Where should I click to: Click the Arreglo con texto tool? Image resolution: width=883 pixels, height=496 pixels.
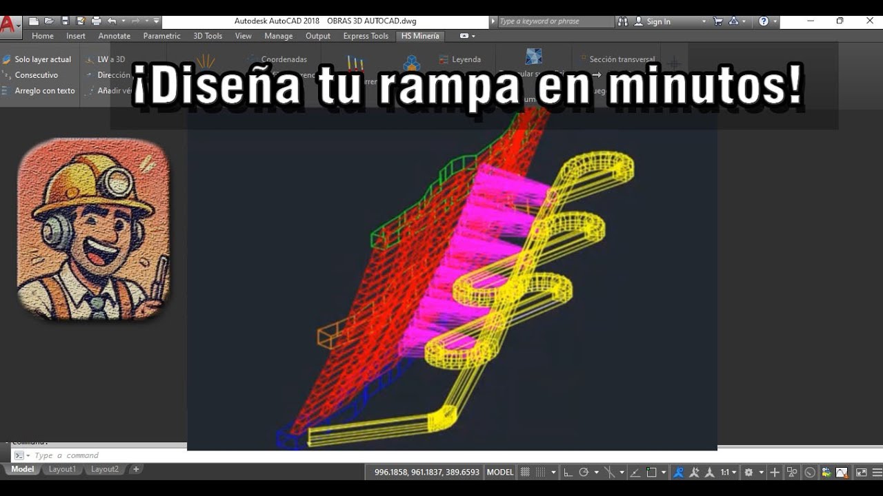click(x=39, y=91)
